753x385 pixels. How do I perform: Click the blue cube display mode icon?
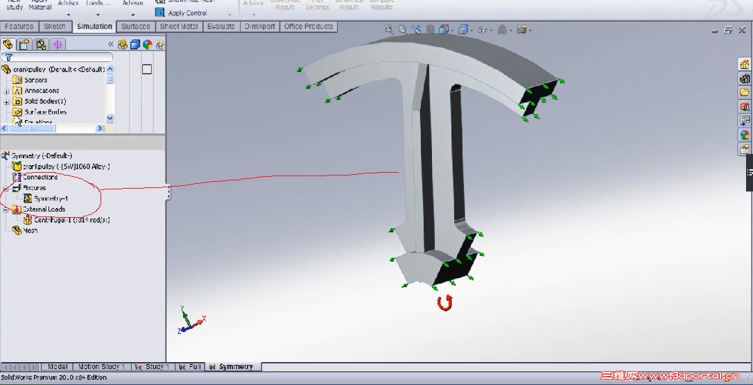pyautogui.click(x=135, y=44)
